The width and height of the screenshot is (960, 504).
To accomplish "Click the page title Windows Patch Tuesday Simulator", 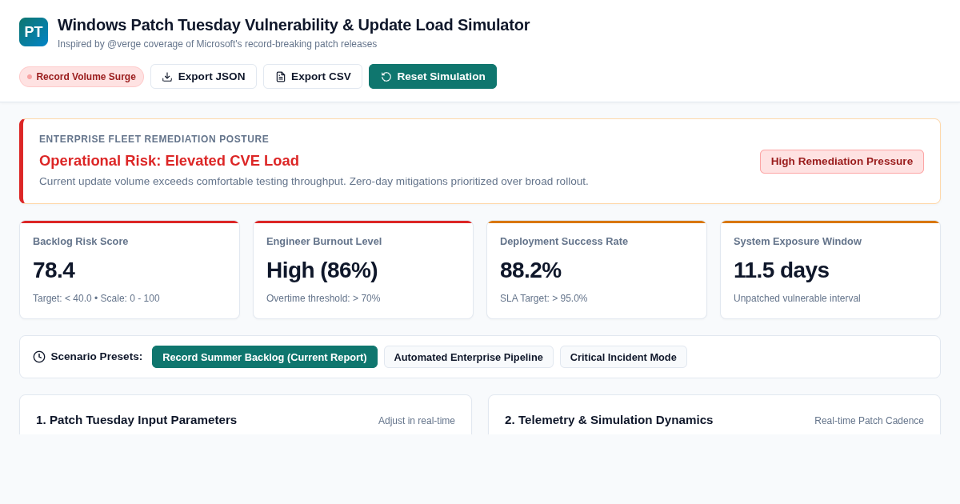I will 294,25.
